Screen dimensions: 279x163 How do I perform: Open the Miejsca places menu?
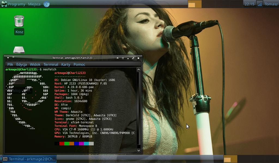point(34,4)
